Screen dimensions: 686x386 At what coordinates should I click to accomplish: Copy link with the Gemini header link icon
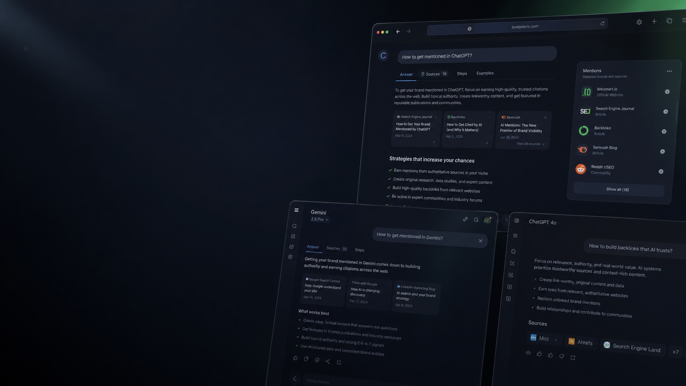[x=465, y=219]
